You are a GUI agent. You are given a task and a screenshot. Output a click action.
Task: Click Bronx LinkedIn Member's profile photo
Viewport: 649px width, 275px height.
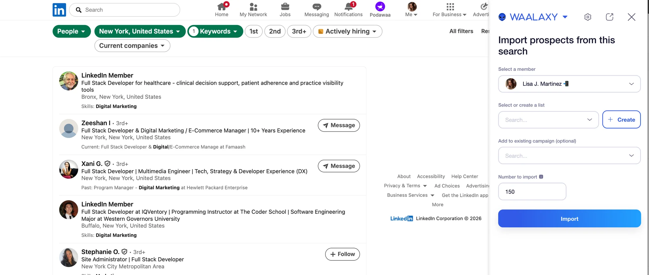coord(68,81)
